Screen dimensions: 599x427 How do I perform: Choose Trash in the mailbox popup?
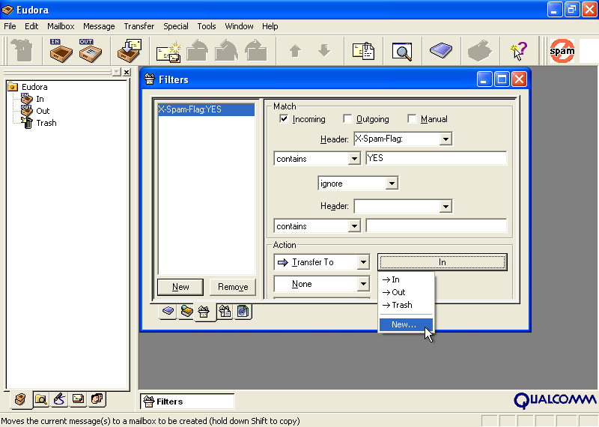406,305
